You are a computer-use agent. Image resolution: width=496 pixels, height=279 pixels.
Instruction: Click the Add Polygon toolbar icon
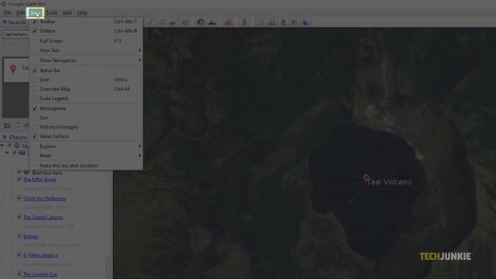[152, 22]
